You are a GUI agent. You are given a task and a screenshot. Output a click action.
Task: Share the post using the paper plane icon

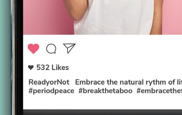69,48
